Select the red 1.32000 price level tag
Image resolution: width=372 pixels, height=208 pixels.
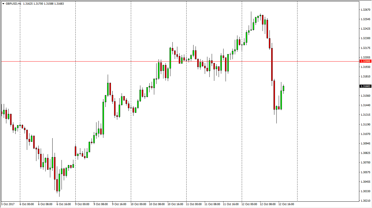365,61
